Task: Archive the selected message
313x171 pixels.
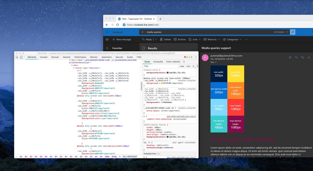Action: click(x=179, y=40)
